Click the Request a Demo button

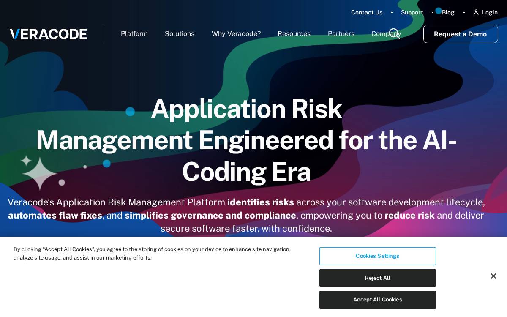coord(461,34)
